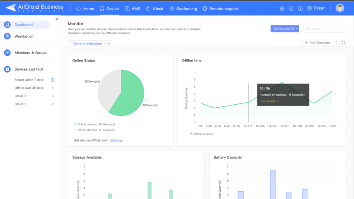Screen dimensions: 354x199
Task: Click the download icon in header
Action: point(300,9)
